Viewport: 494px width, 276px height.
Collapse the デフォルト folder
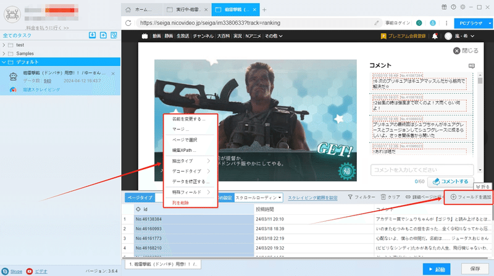click(4, 62)
